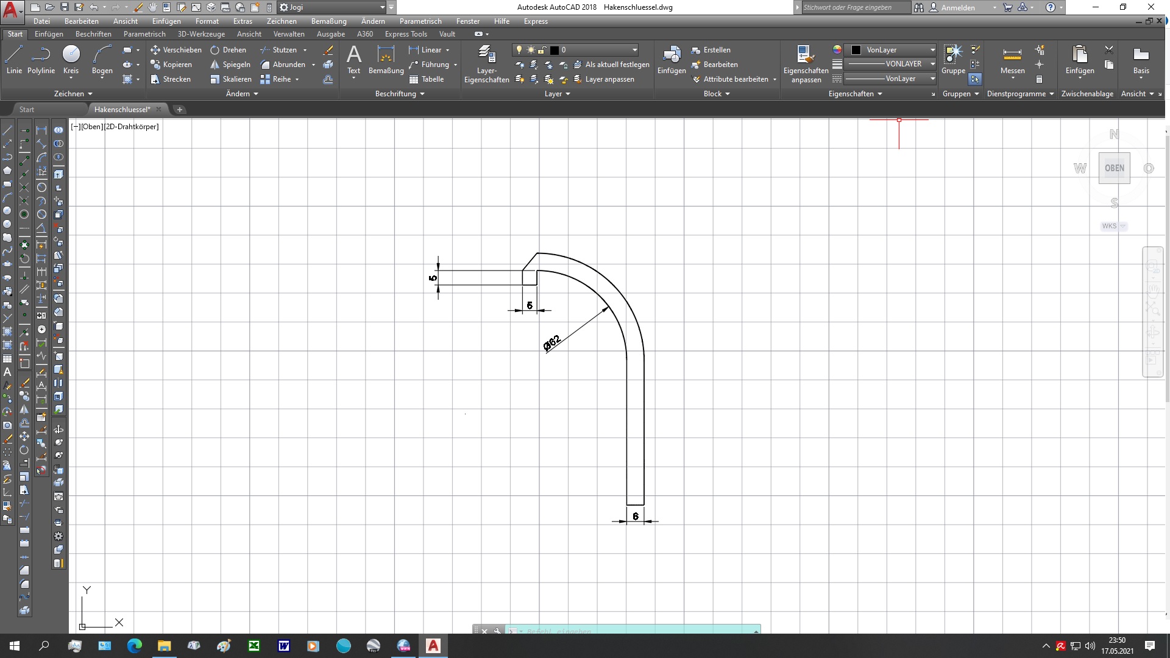1170x658 pixels.
Task: Click the VonLayer black color swatch
Action: click(856, 50)
